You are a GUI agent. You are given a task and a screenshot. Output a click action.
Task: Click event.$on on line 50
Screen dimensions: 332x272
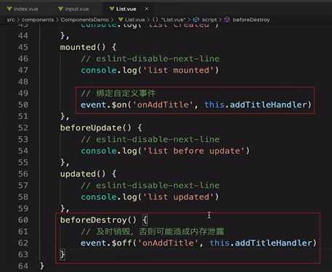pos(104,104)
